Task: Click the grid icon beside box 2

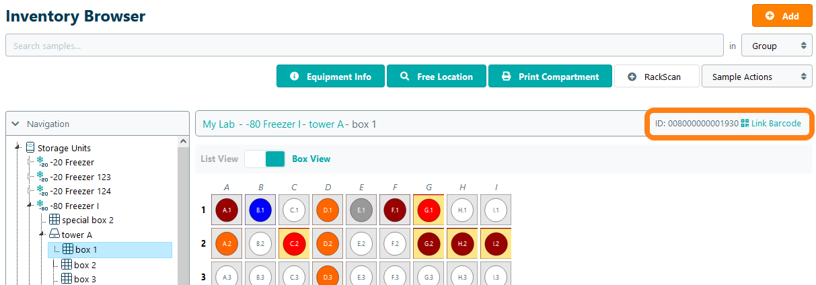Action: click(x=67, y=264)
